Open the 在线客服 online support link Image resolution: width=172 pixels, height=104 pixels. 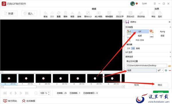(x=29, y=101)
